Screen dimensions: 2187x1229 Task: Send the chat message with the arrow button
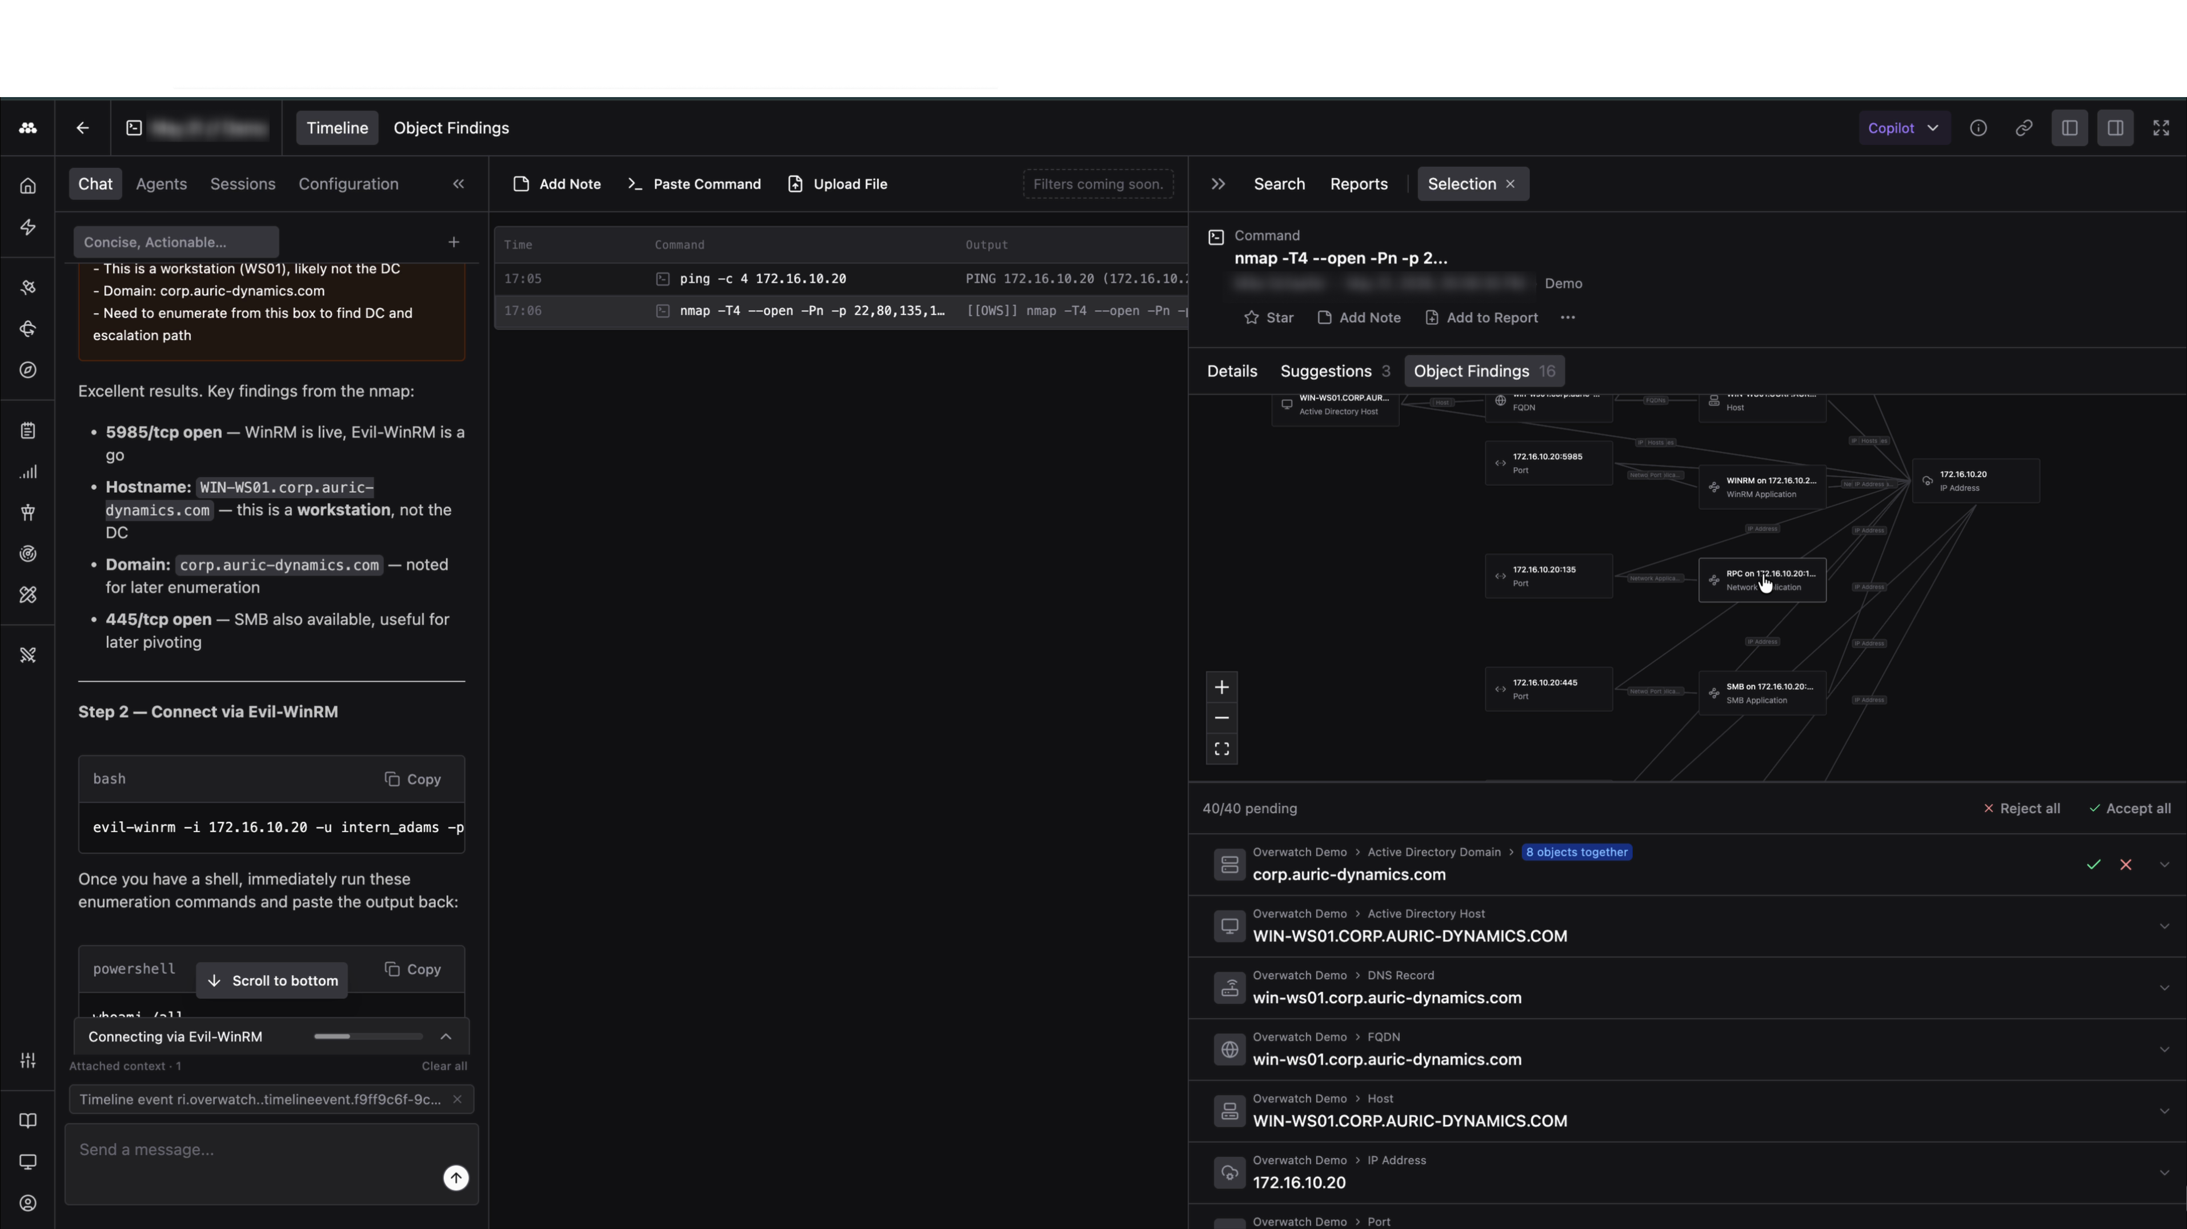pyautogui.click(x=456, y=1178)
